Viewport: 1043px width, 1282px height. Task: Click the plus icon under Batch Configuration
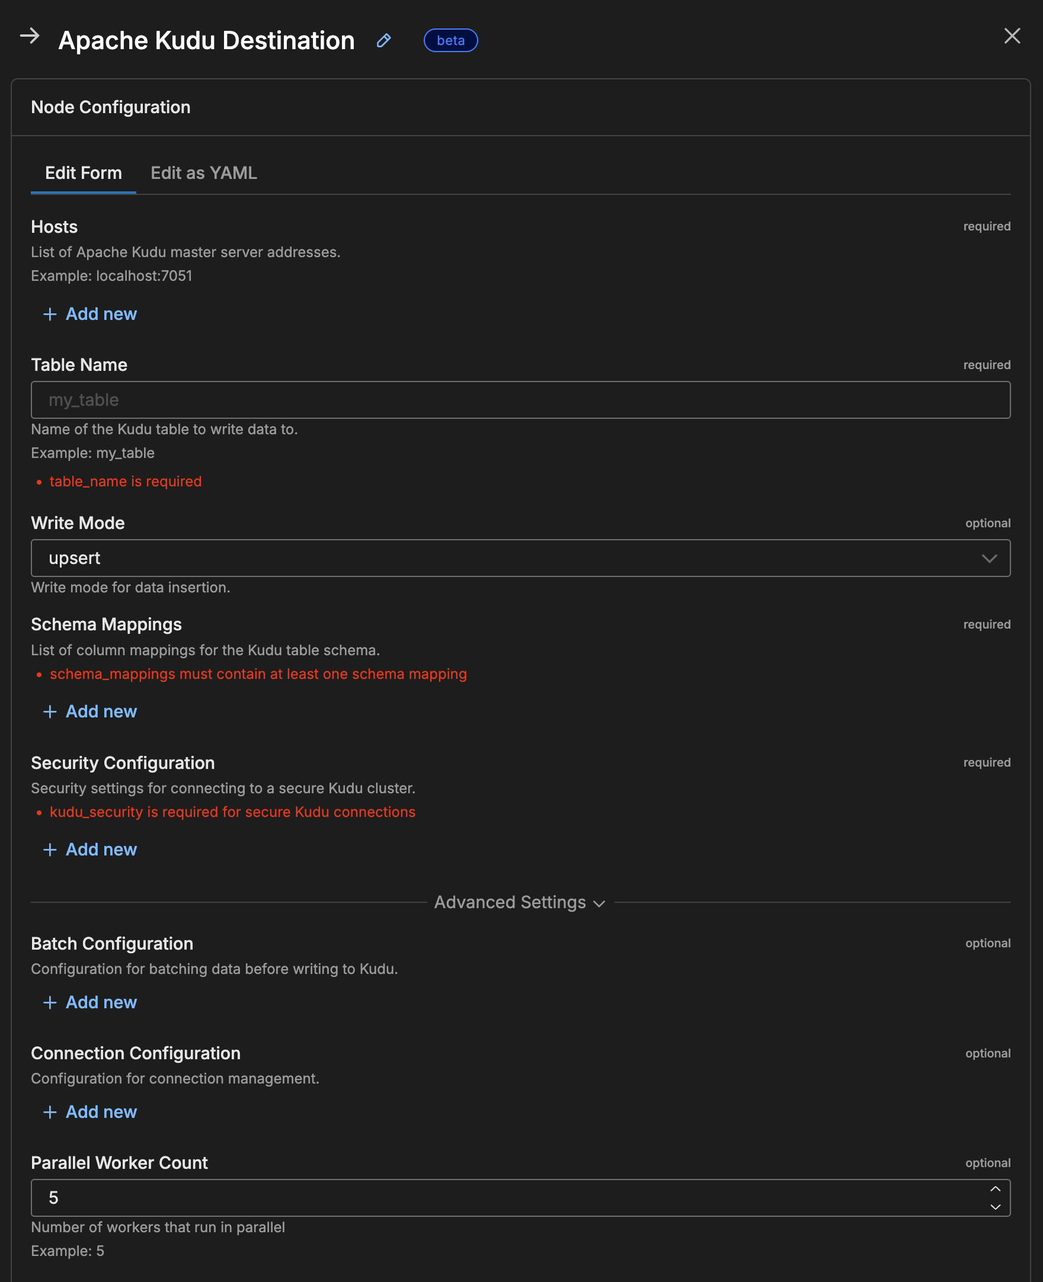pyautogui.click(x=50, y=1002)
